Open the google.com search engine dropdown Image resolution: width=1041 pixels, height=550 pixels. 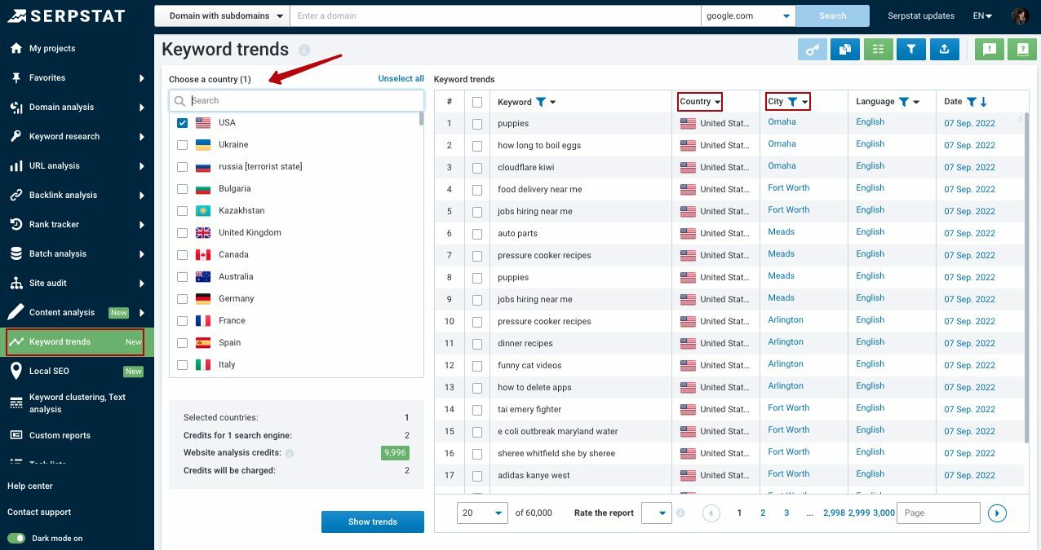pos(748,15)
